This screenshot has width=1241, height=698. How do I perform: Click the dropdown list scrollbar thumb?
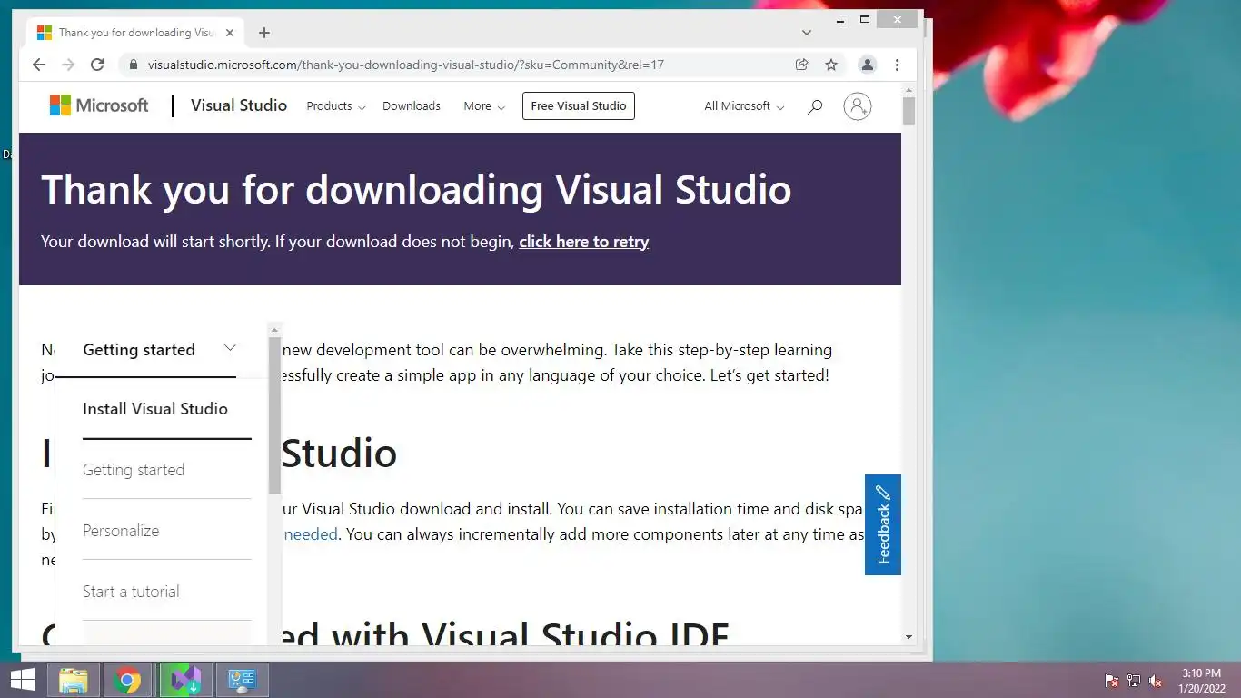click(274, 416)
